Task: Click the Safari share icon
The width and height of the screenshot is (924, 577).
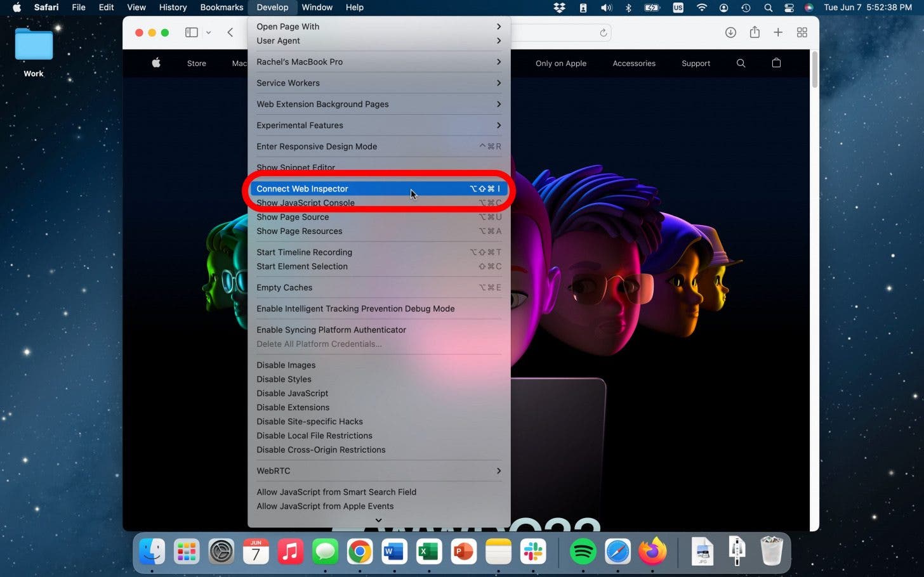Action: [755, 32]
